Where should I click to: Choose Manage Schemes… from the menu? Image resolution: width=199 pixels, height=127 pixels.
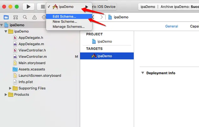[69, 27]
